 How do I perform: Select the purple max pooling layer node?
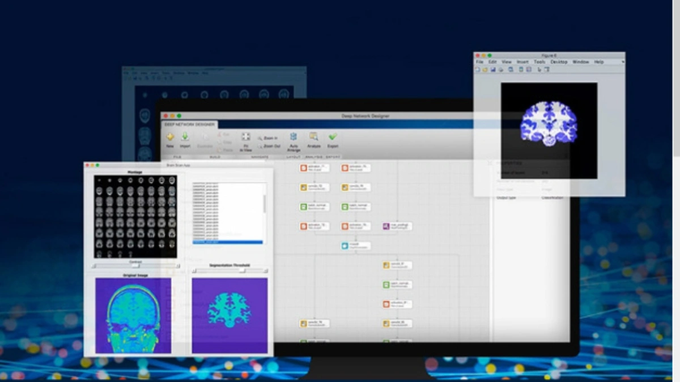coord(397,226)
